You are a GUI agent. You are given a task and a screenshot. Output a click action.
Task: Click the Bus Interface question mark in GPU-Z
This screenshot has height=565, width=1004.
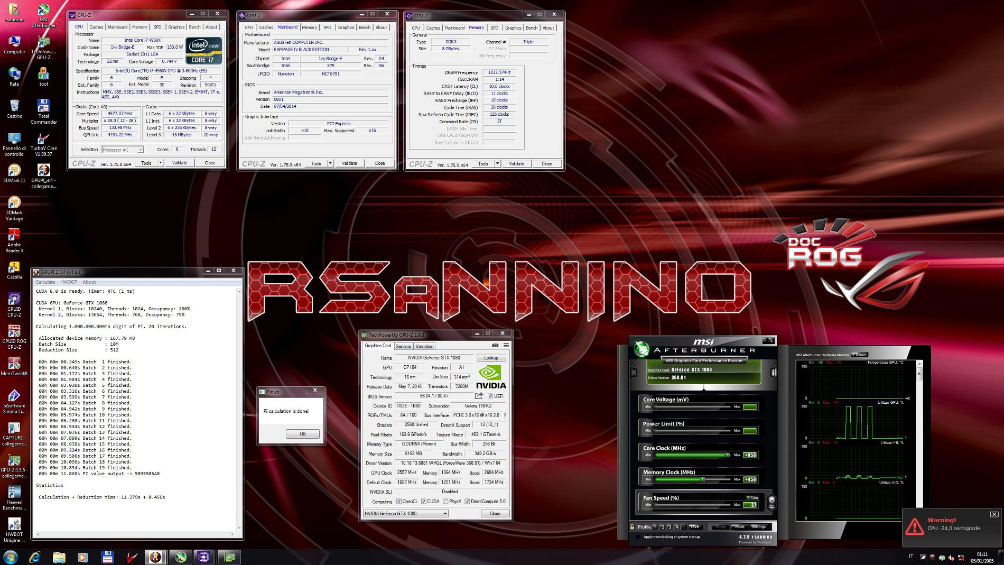coord(505,415)
